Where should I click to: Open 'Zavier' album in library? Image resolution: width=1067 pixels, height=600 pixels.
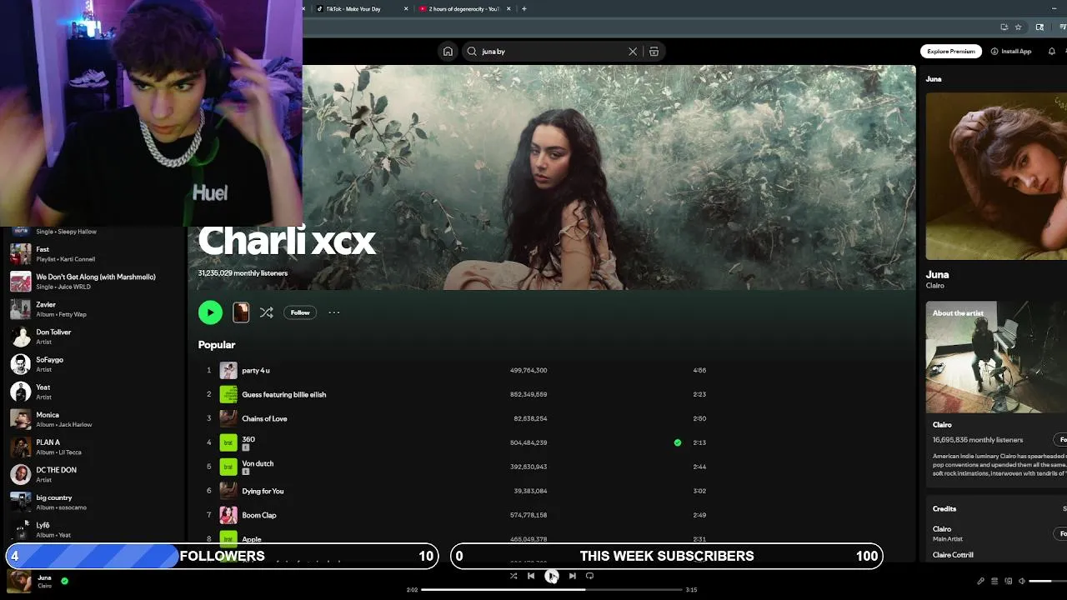[x=93, y=309]
